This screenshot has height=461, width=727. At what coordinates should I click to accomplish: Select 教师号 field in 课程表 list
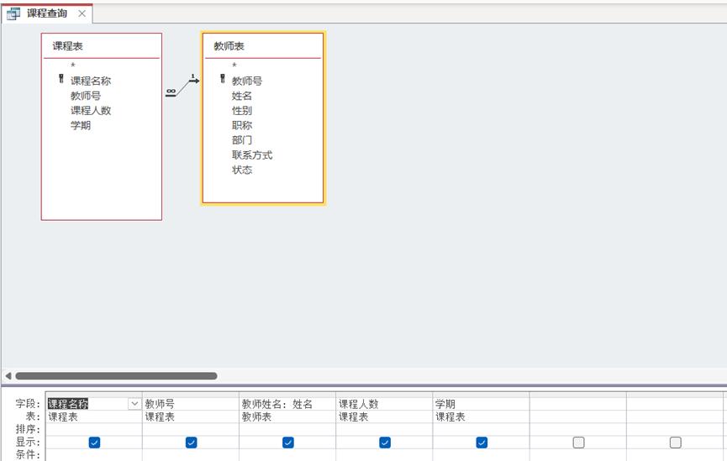pos(86,96)
